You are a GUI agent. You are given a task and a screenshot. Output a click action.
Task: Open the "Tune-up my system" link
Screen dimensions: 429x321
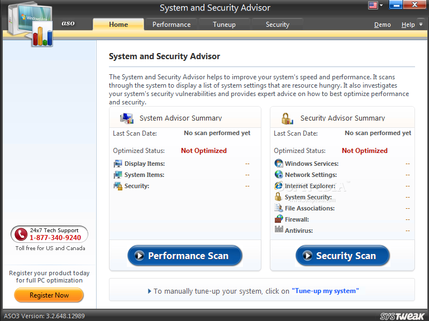click(325, 291)
